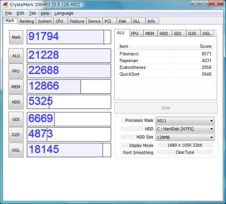Image resolution: width=226 pixels, height=204 pixels.
Task: Click Fibonacci score value 8571
Action: [x=206, y=54]
